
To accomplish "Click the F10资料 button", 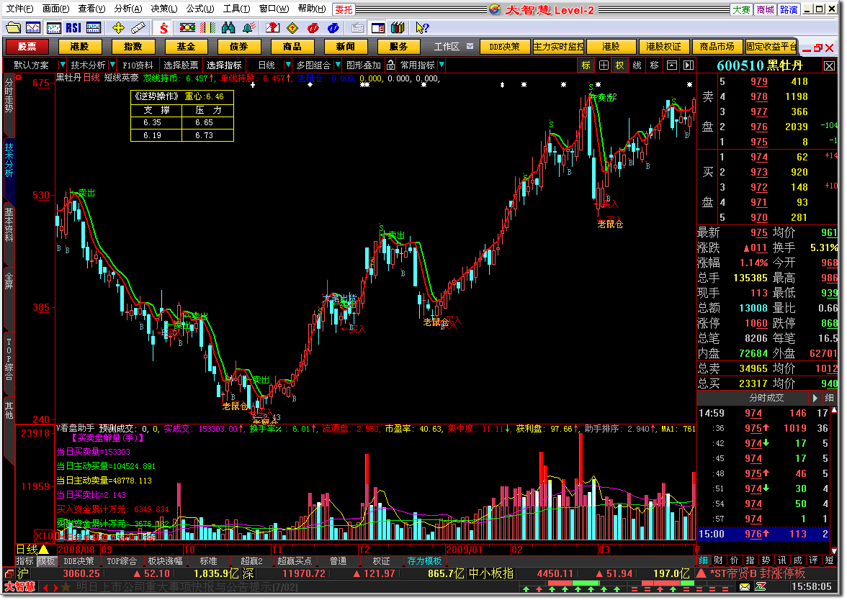I will tap(137, 65).
